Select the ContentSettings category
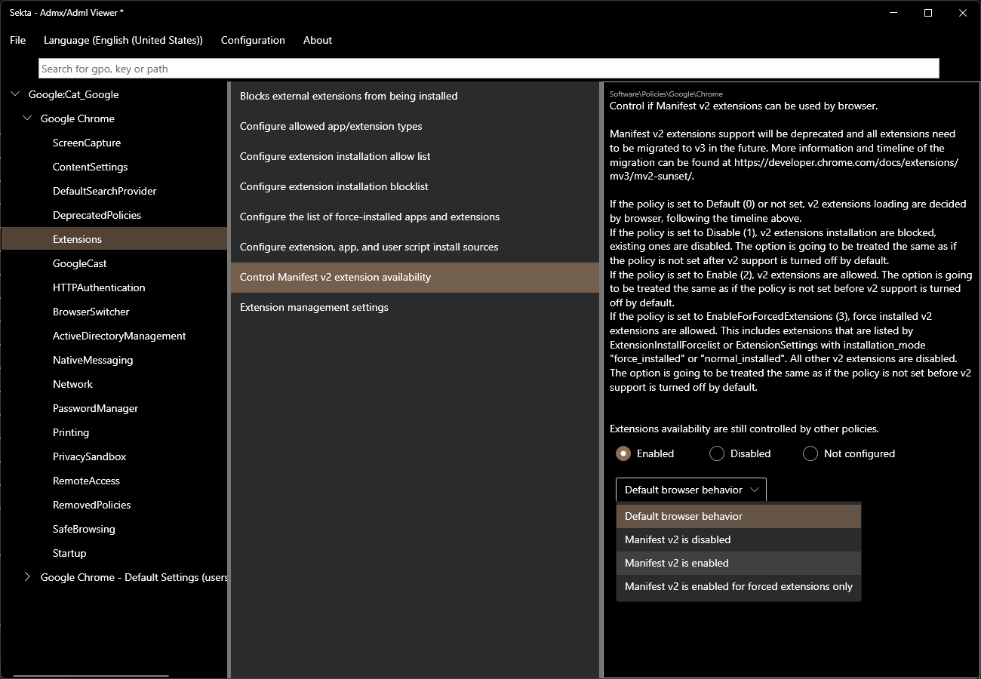The width and height of the screenshot is (981, 679). pos(115,167)
